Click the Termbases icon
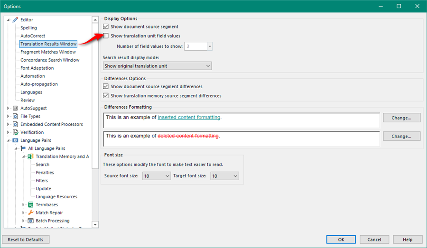This screenshot has height=248, width=427. pyautogui.click(x=31, y=205)
